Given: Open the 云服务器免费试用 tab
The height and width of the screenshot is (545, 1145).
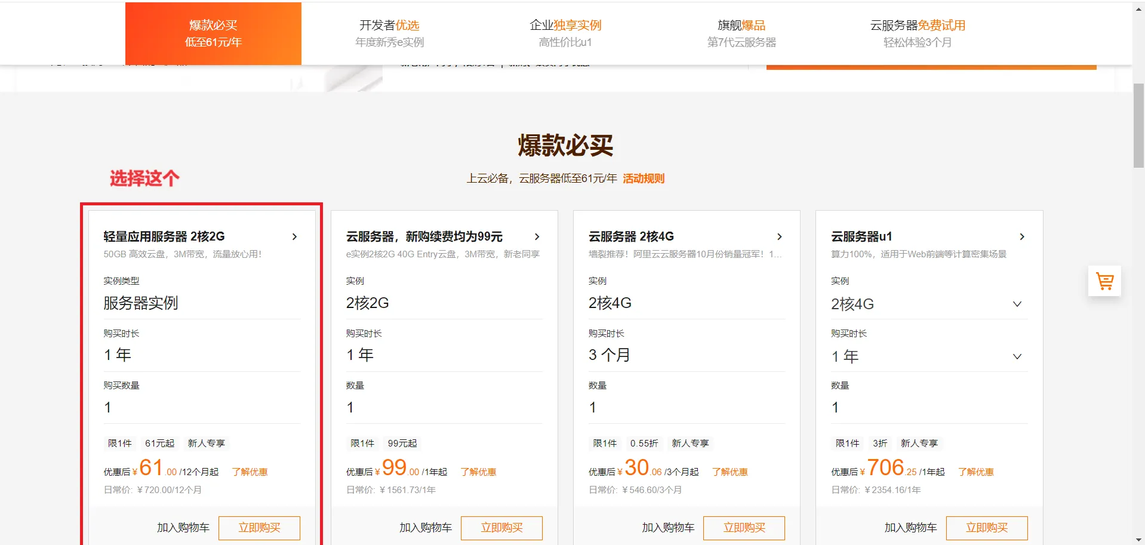Looking at the screenshot, I should [x=918, y=33].
